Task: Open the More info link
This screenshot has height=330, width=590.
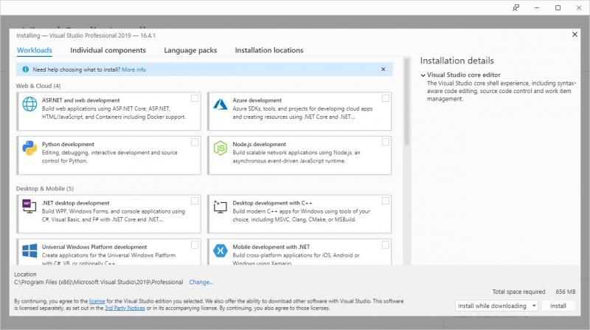Action: [x=134, y=69]
